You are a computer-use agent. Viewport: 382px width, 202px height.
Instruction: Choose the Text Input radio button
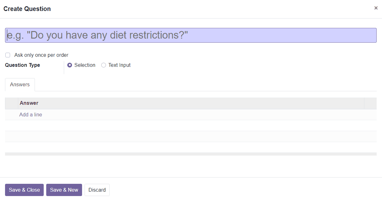pos(103,65)
